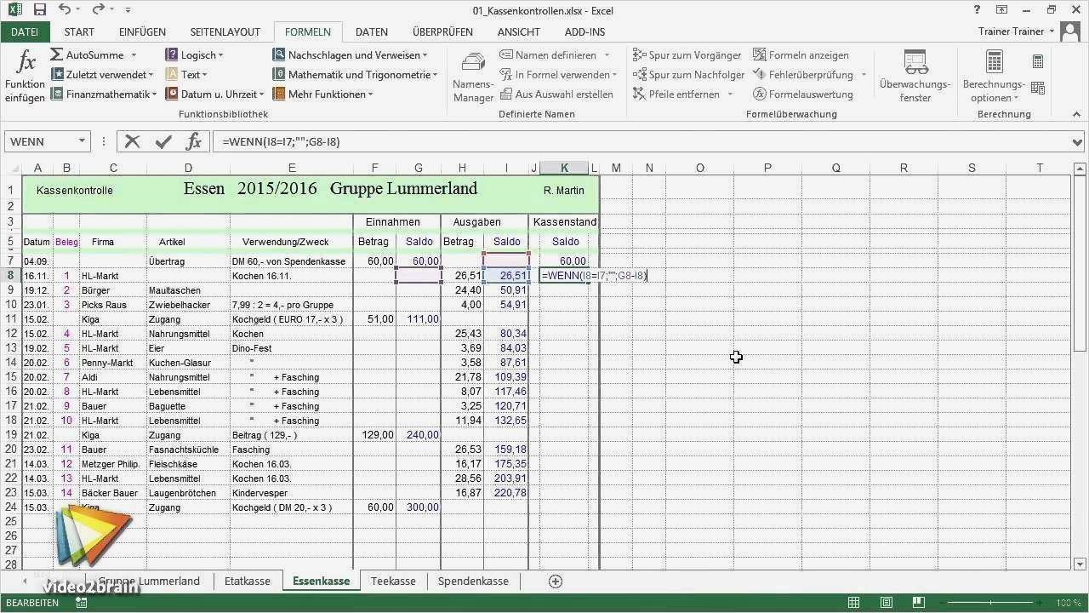Open the Berechnungsoptionen dropdown
The width and height of the screenshot is (1089, 613).
(x=992, y=75)
